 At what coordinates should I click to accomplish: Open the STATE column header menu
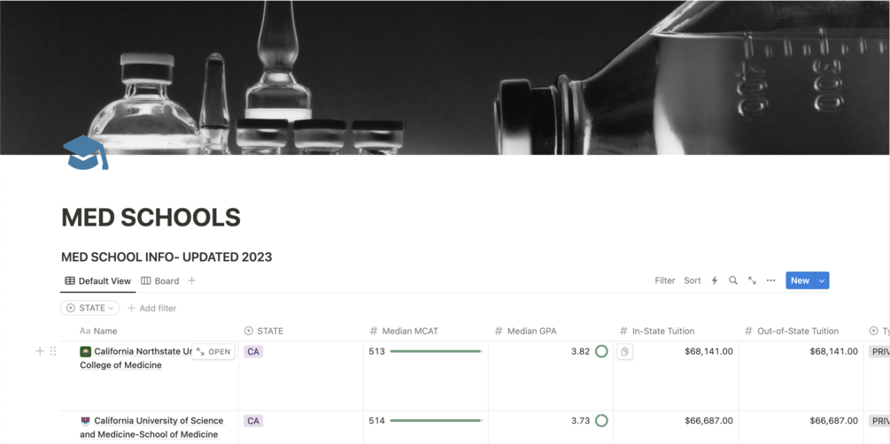click(264, 331)
